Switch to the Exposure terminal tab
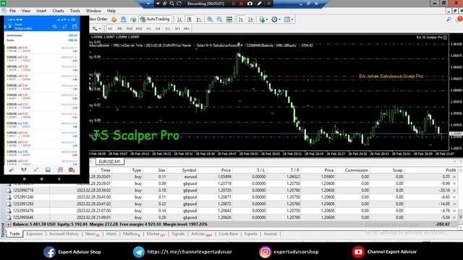Viewport: 463px width, 260px height. (35, 234)
